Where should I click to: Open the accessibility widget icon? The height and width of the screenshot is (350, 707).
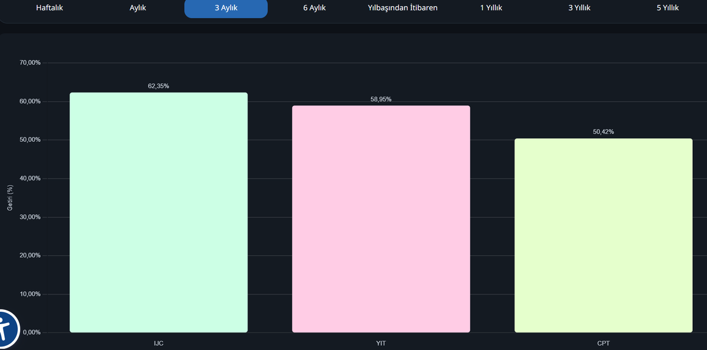coord(6,329)
